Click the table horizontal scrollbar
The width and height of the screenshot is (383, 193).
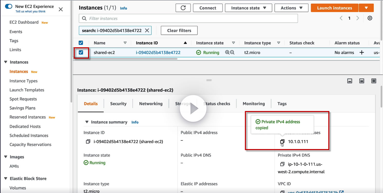[x=126, y=59]
